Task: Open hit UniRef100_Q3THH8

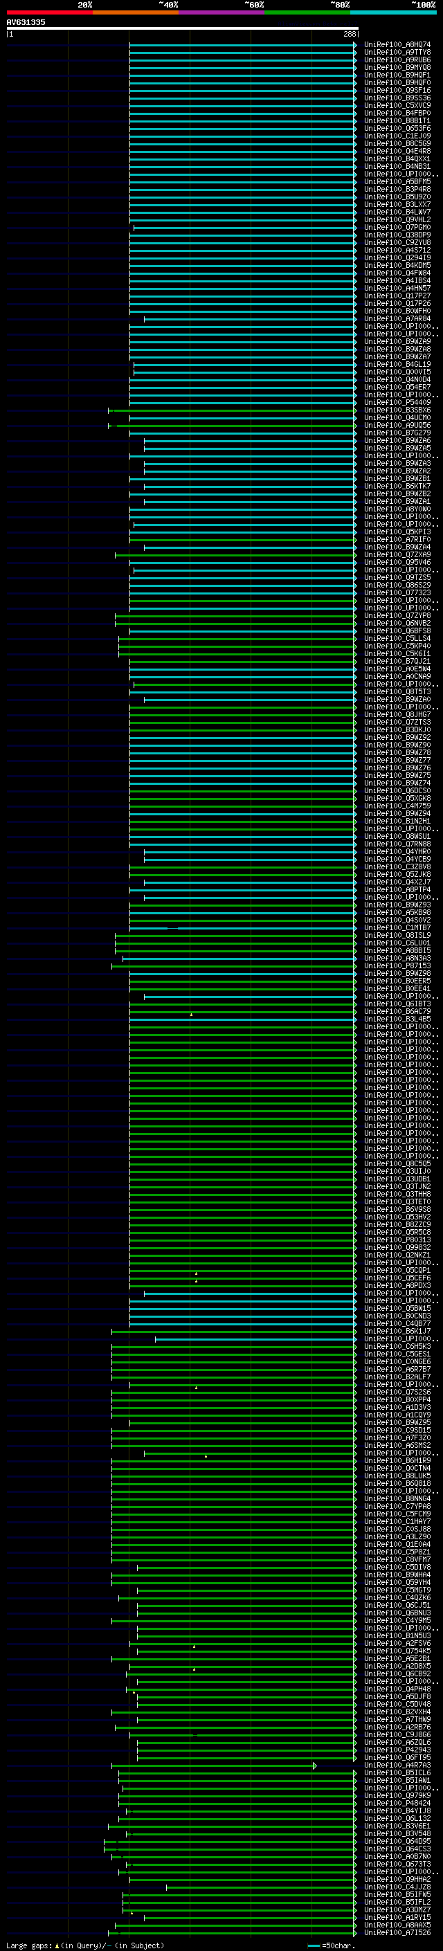Action: pos(397,1195)
